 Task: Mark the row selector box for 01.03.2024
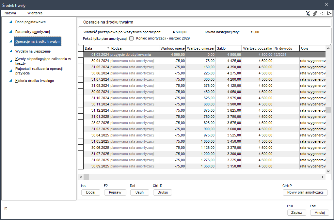(x=81, y=55)
